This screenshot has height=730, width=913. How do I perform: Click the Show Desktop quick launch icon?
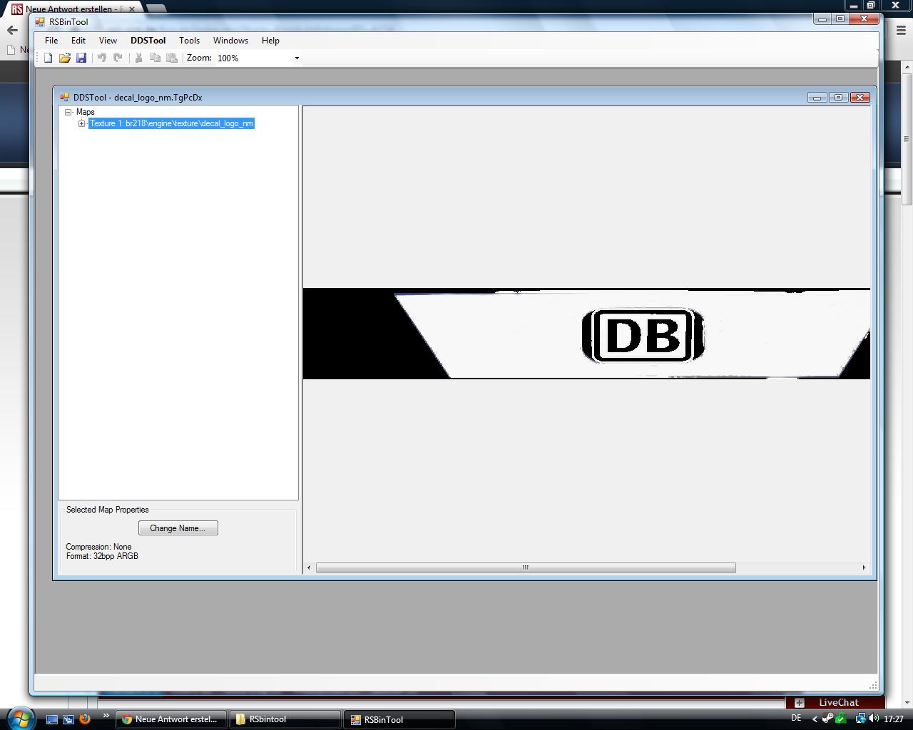[x=51, y=719]
